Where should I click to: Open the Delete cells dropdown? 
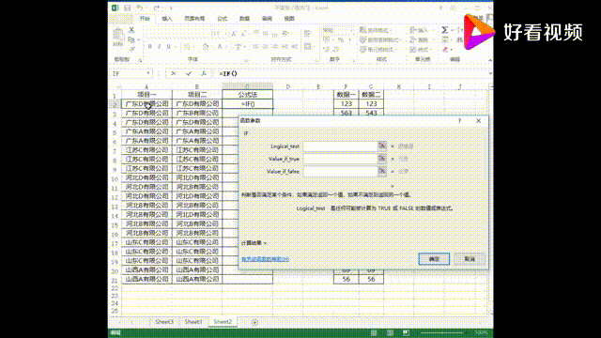pos(421,39)
